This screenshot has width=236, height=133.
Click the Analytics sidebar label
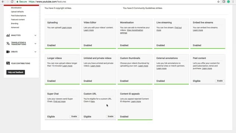(15, 35)
